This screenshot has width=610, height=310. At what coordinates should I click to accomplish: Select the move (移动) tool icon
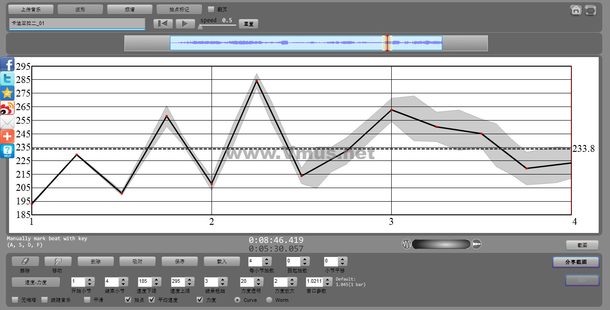pyautogui.click(x=58, y=262)
